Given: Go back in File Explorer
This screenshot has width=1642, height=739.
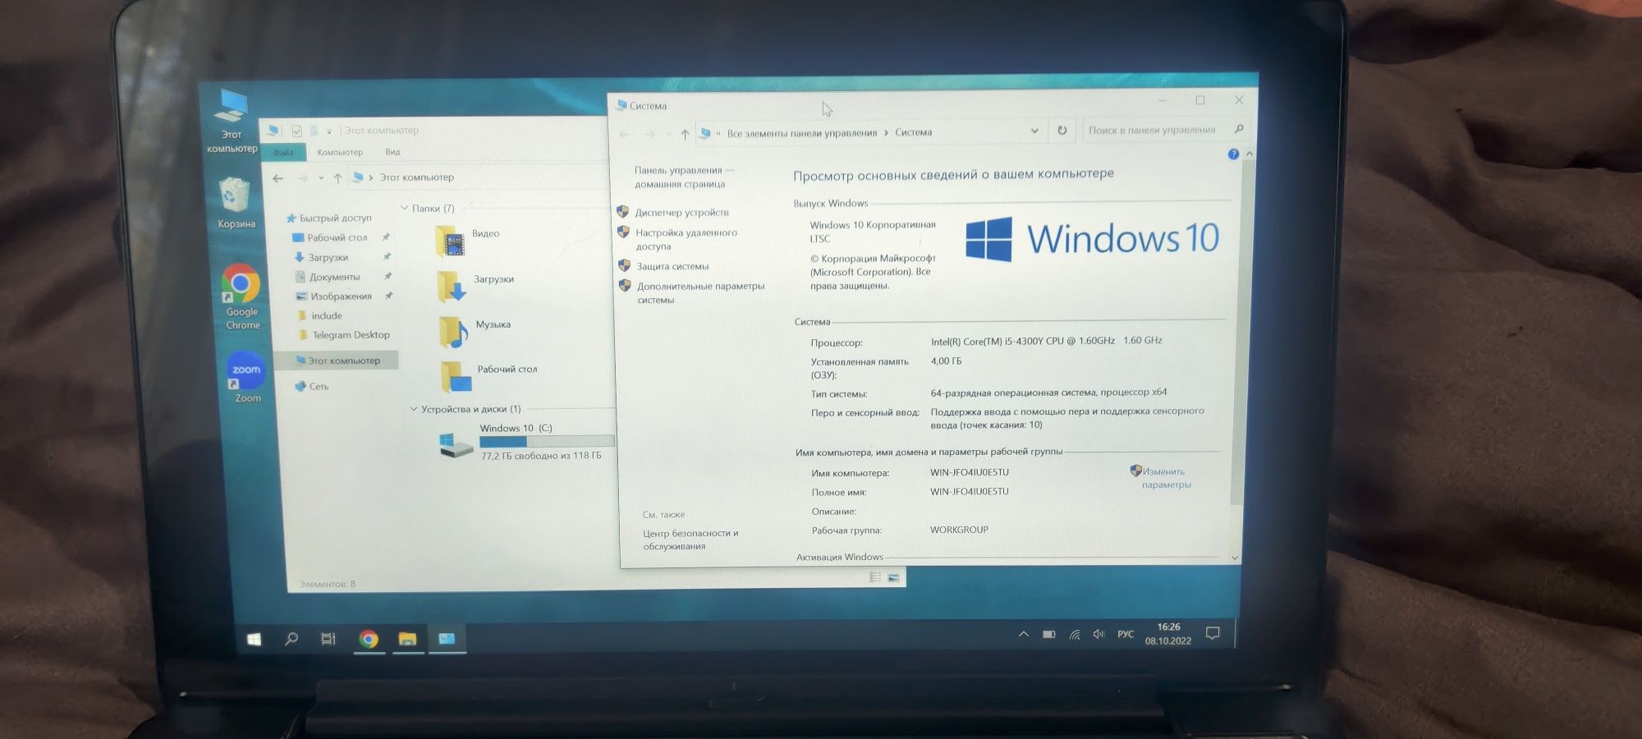Looking at the screenshot, I should point(278,178).
